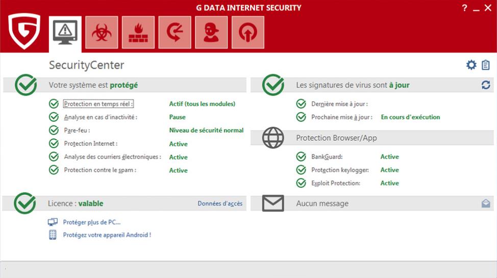Select Prochaine mise à jour entry

tap(342, 117)
